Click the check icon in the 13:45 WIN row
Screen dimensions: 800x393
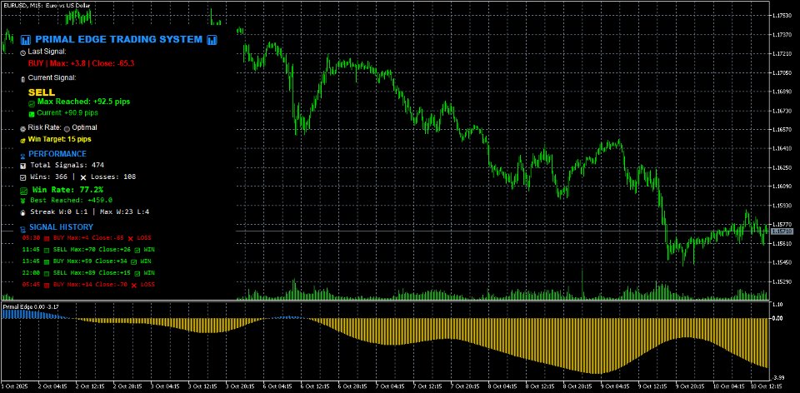tap(134, 262)
